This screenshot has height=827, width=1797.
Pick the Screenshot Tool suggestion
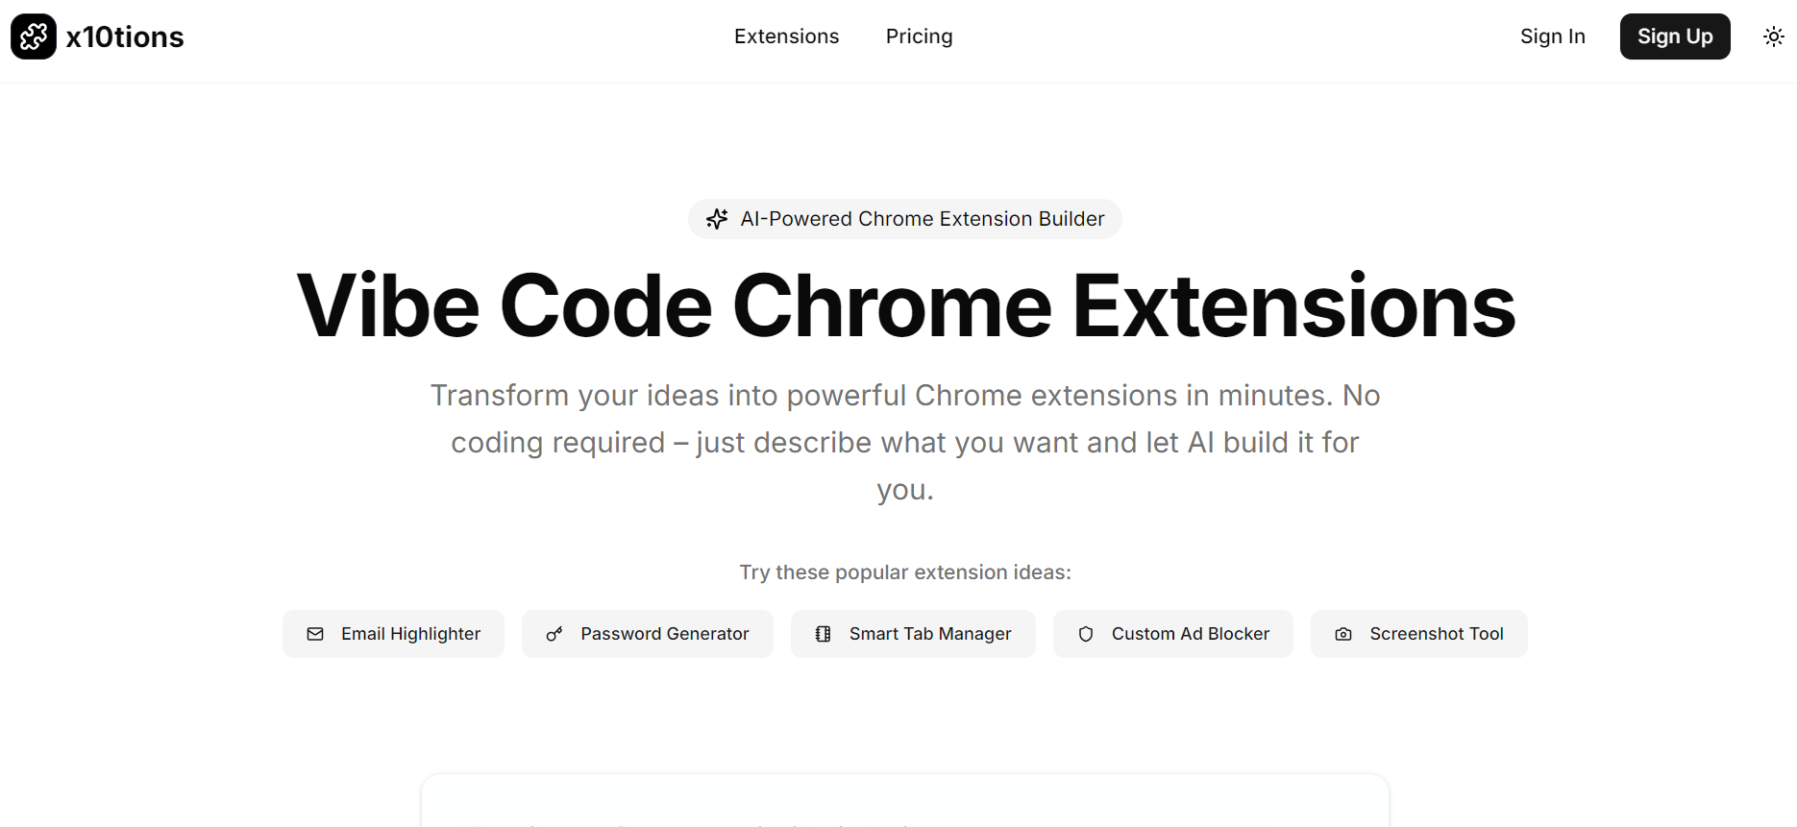1419,634
